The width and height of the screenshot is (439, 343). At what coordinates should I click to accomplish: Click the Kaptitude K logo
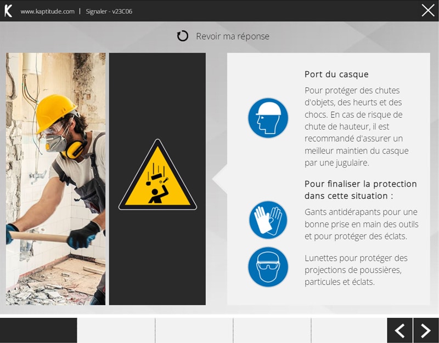point(8,11)
